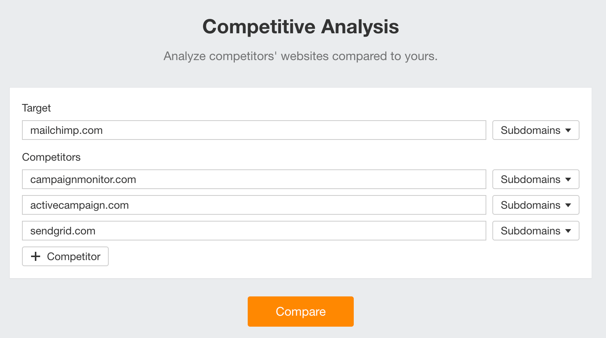Image resolution: width=606 pixels, height=338 pixels.
Task: Click the caret on activecampaign.com's Subdomains selector
Action: (x=569, y=205)
